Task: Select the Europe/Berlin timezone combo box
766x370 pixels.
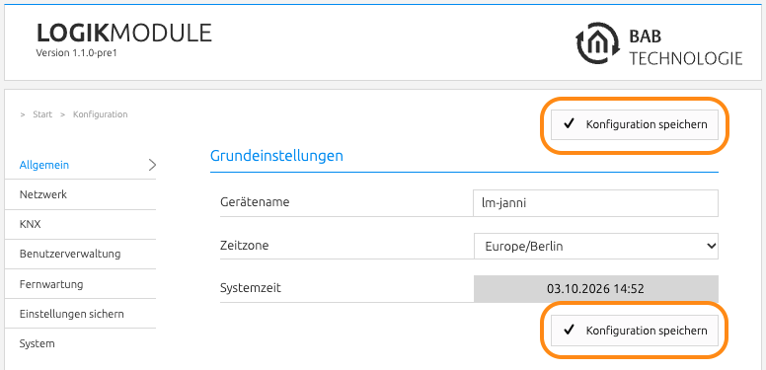Action: [596, 247]
